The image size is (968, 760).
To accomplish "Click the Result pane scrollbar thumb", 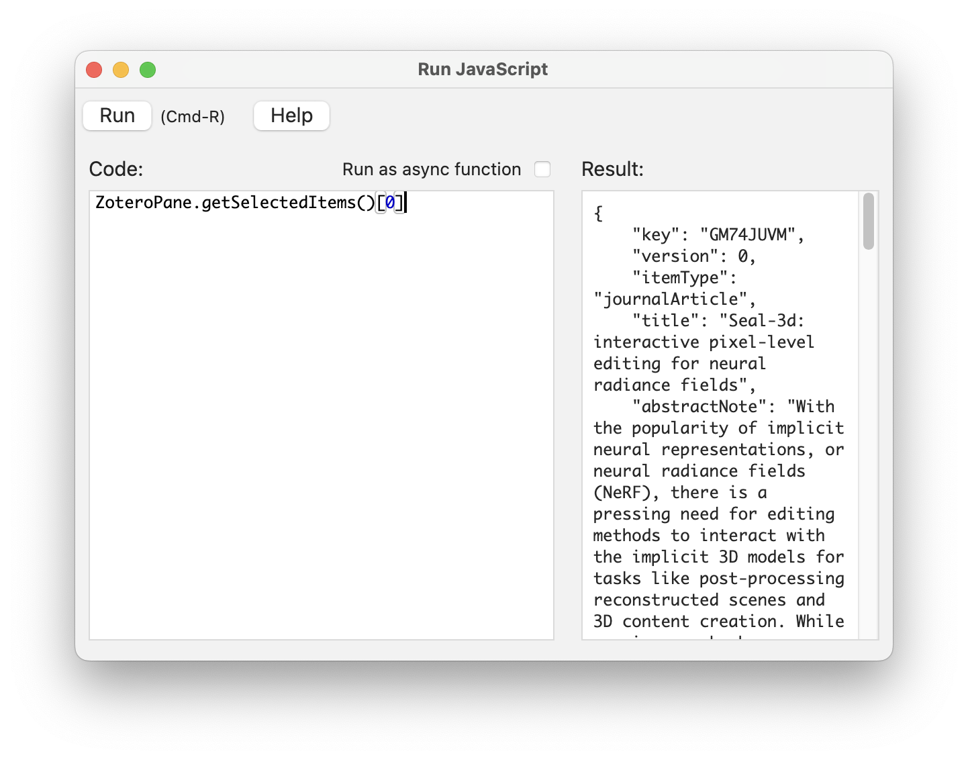I will click(869, 221).
